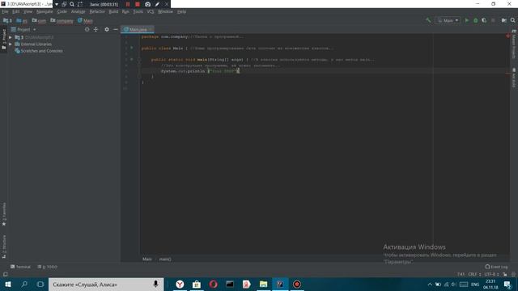Click run gutter arrow beside class Main

click(132, 48)
